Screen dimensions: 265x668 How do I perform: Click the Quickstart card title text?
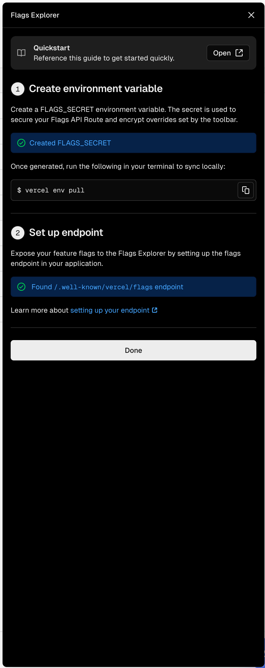point(52,48)
